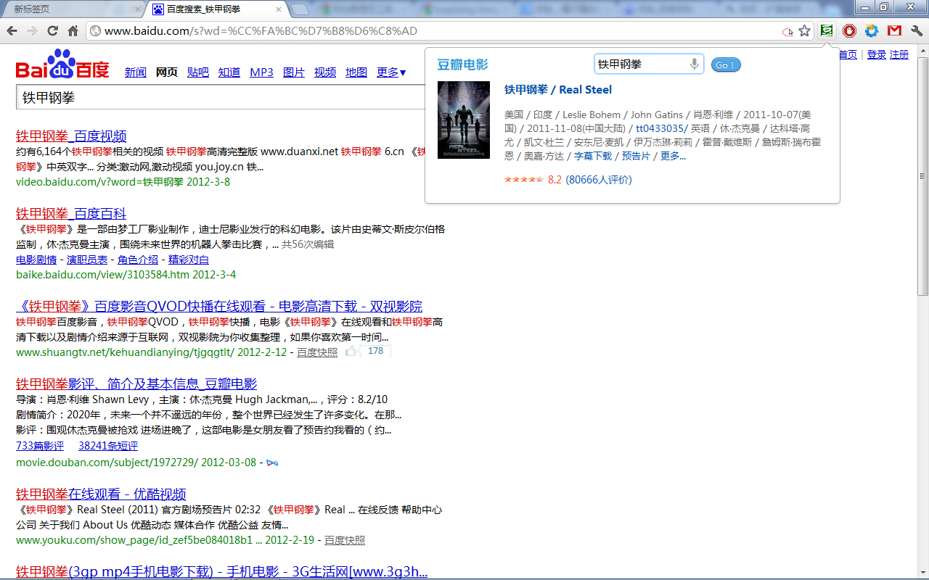Open result 铁甲钢拳_百度视频
Screen dimensions: 929x580
(71, 136)
